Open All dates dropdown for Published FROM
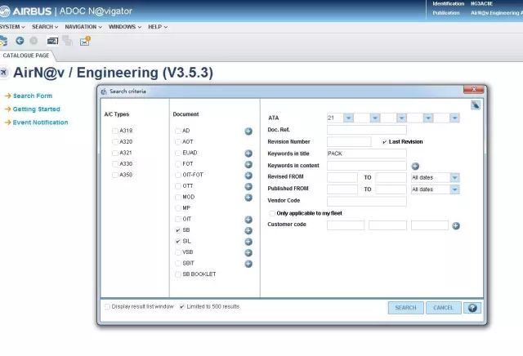This screenshot has height=356, width=523. [x=454, y=189]
